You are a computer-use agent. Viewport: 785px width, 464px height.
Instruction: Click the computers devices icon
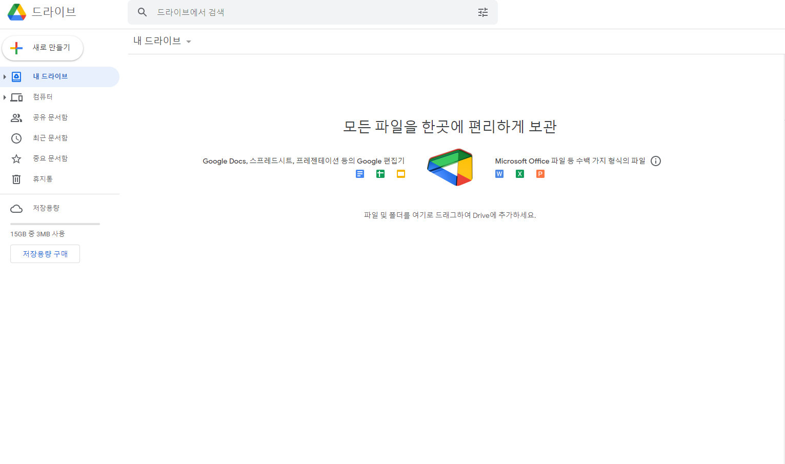coord(16,97)
